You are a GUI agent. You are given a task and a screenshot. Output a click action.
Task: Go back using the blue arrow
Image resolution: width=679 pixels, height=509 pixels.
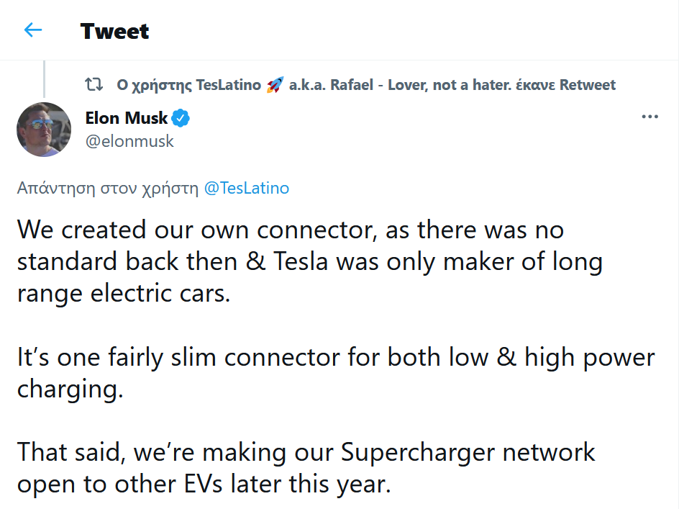(33, 30)
